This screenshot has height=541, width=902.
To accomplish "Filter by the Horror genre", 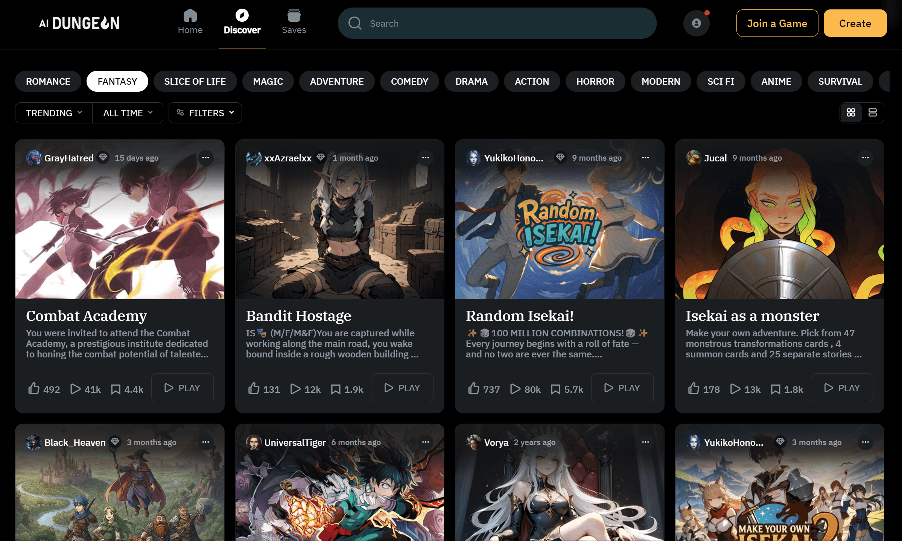I will tap(595, 81).
